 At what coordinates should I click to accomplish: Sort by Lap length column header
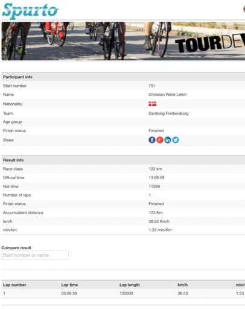click(130, 285)
